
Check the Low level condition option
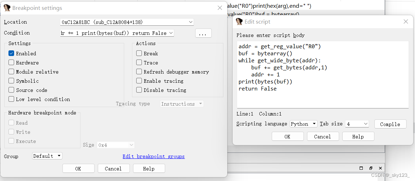pos(11,99)
